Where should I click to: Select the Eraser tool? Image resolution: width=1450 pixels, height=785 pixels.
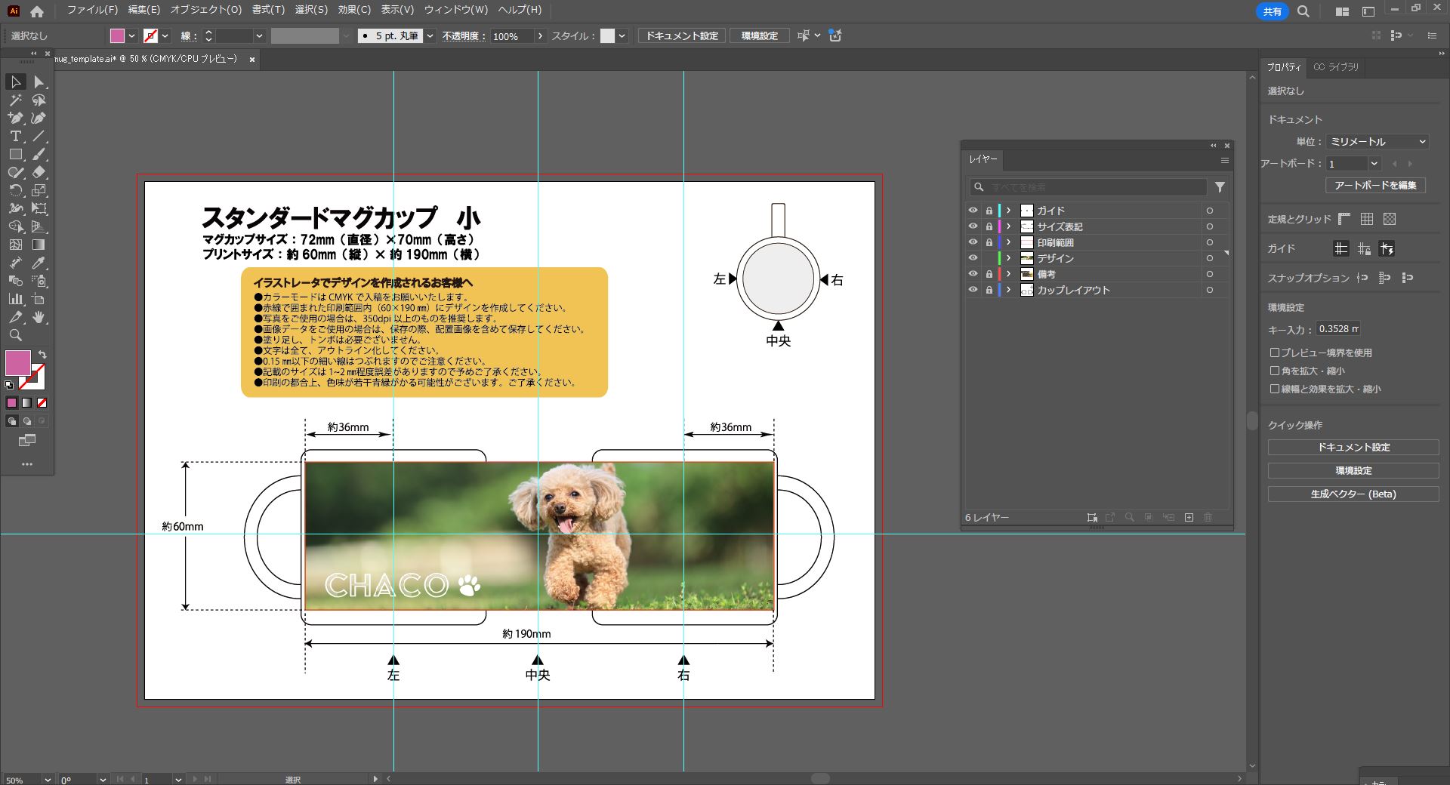pyautogui.click(x=39, y=172)
